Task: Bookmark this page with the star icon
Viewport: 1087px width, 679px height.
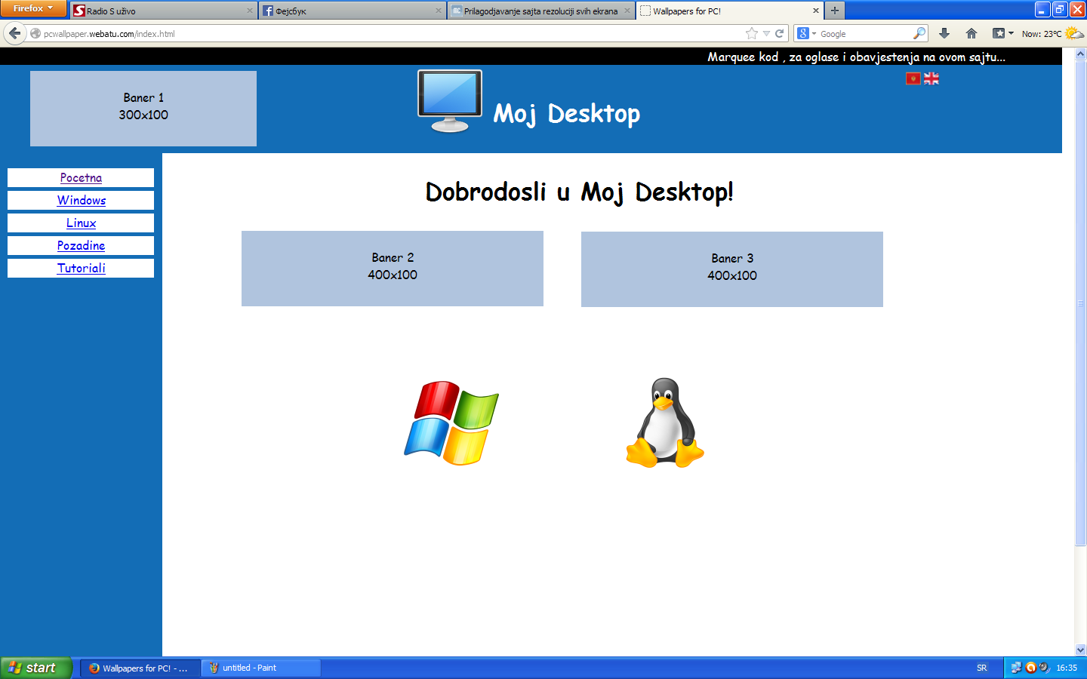Action: pos(751,33)
